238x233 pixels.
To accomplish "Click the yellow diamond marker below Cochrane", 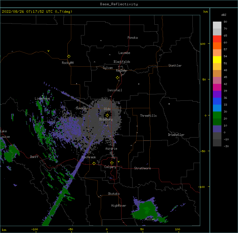I will [x=94, y=163].
